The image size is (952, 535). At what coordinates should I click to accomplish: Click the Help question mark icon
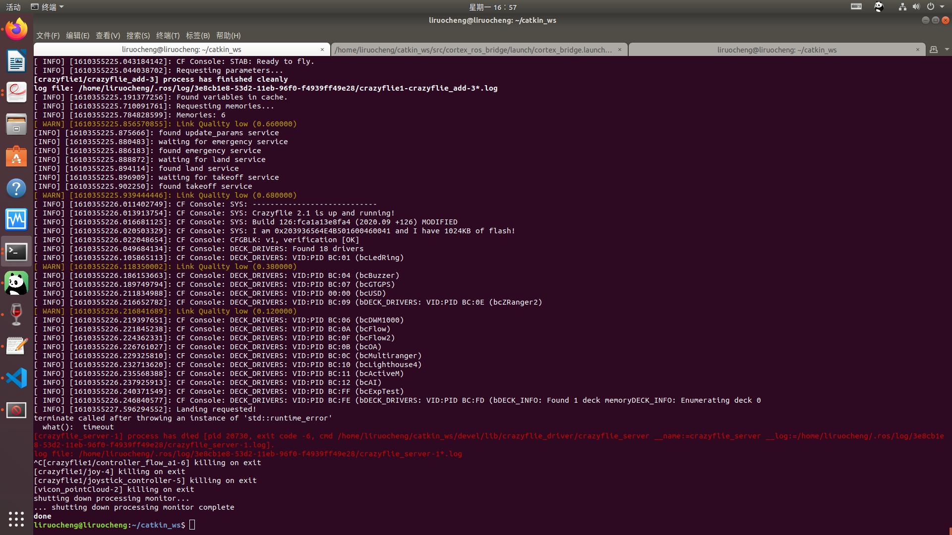(x=16, y=188)
